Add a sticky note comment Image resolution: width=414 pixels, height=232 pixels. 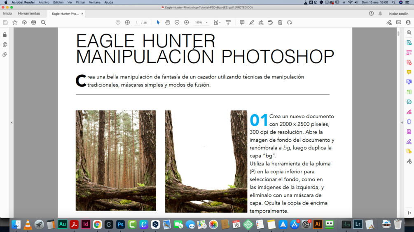point(242,22)
